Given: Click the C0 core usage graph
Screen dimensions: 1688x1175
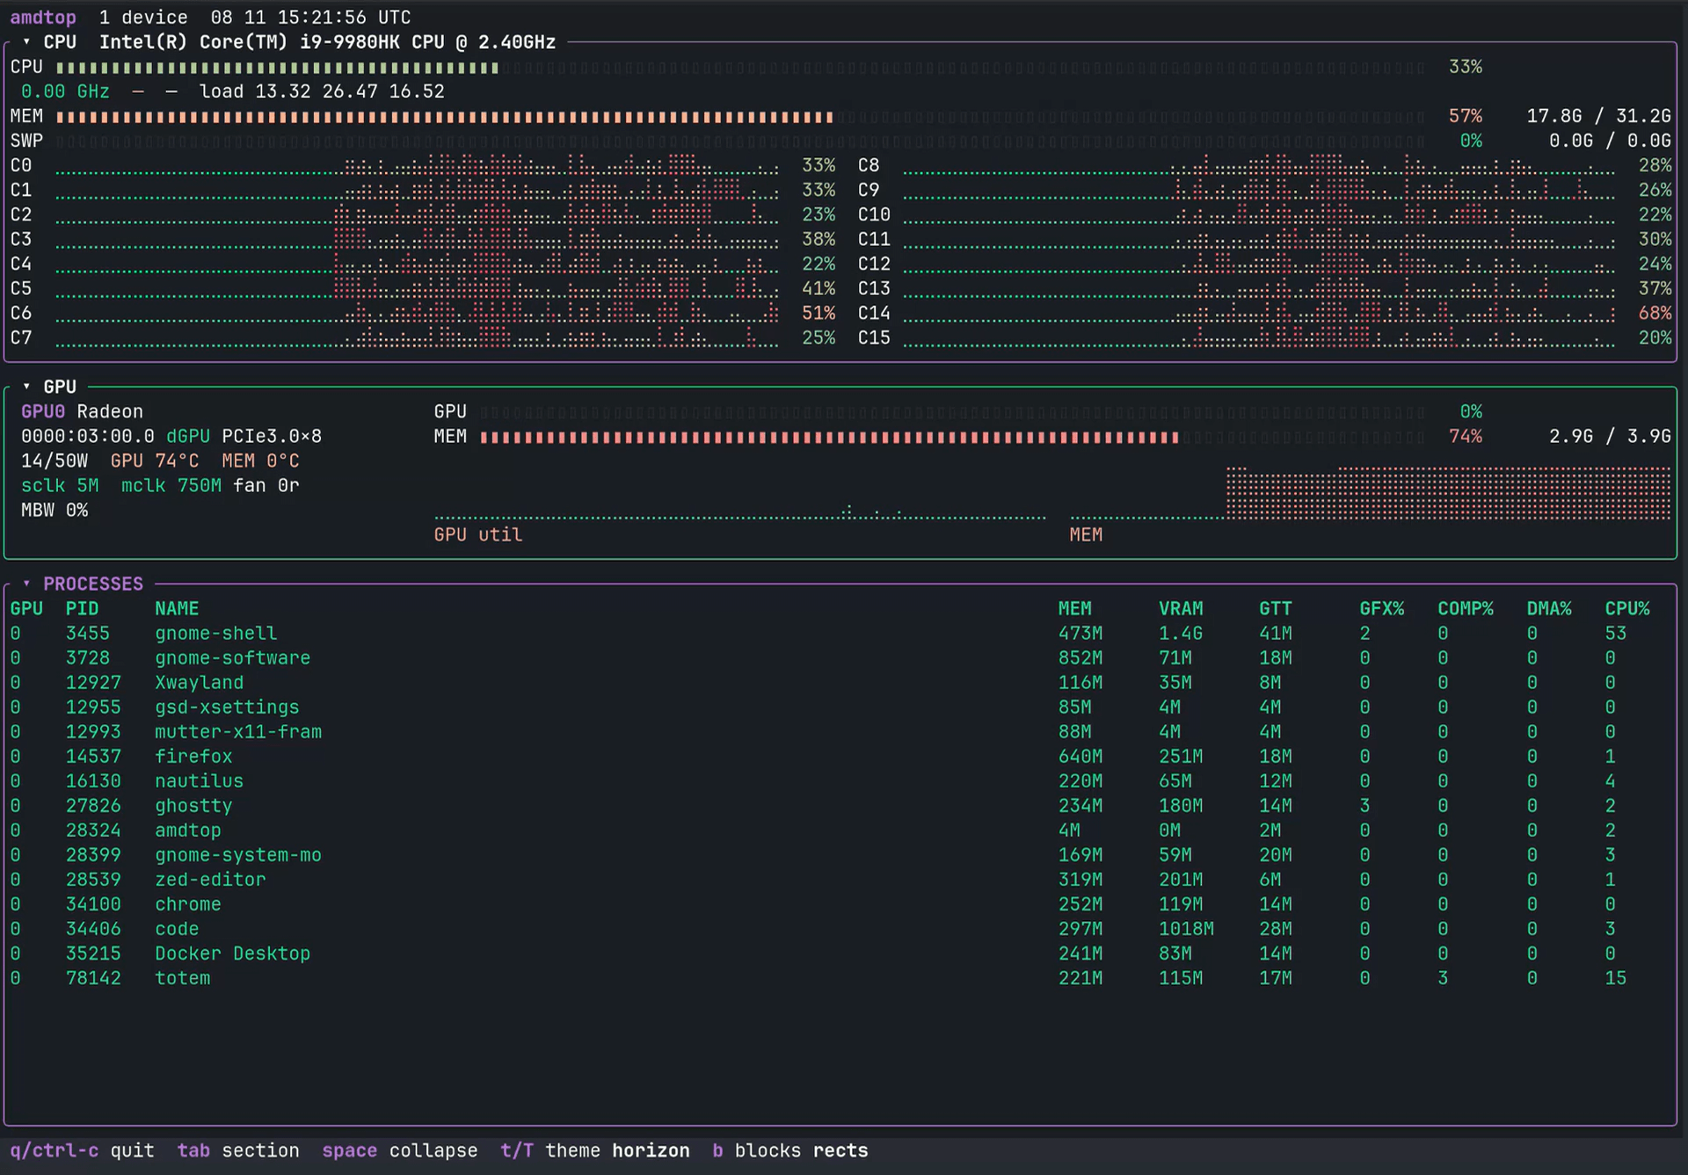Looking at the screenshot, I should pos(417,165).
